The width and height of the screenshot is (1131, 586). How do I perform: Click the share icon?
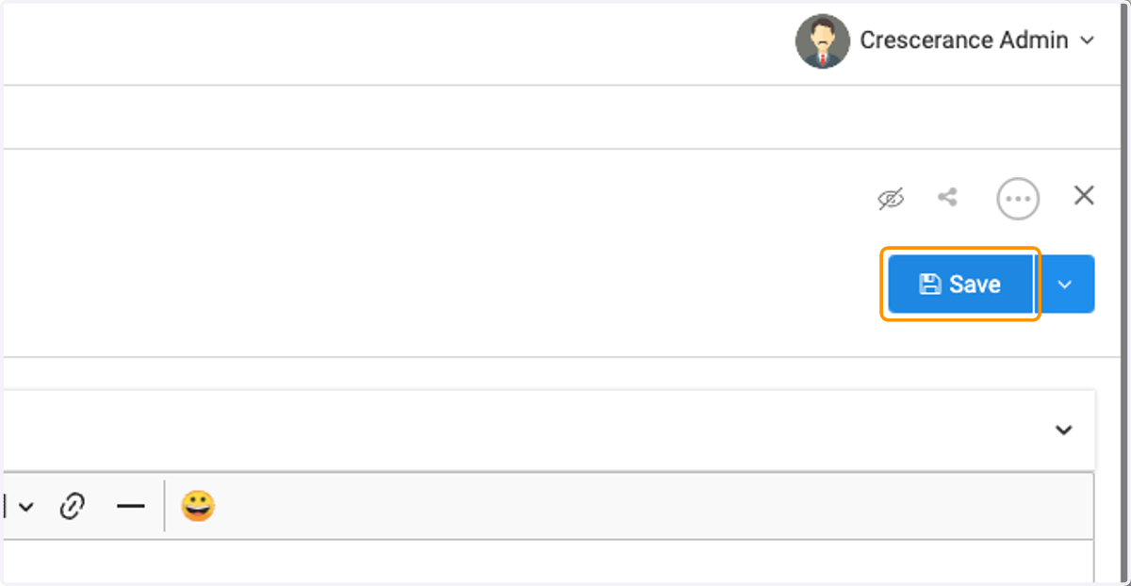[947, 197]
